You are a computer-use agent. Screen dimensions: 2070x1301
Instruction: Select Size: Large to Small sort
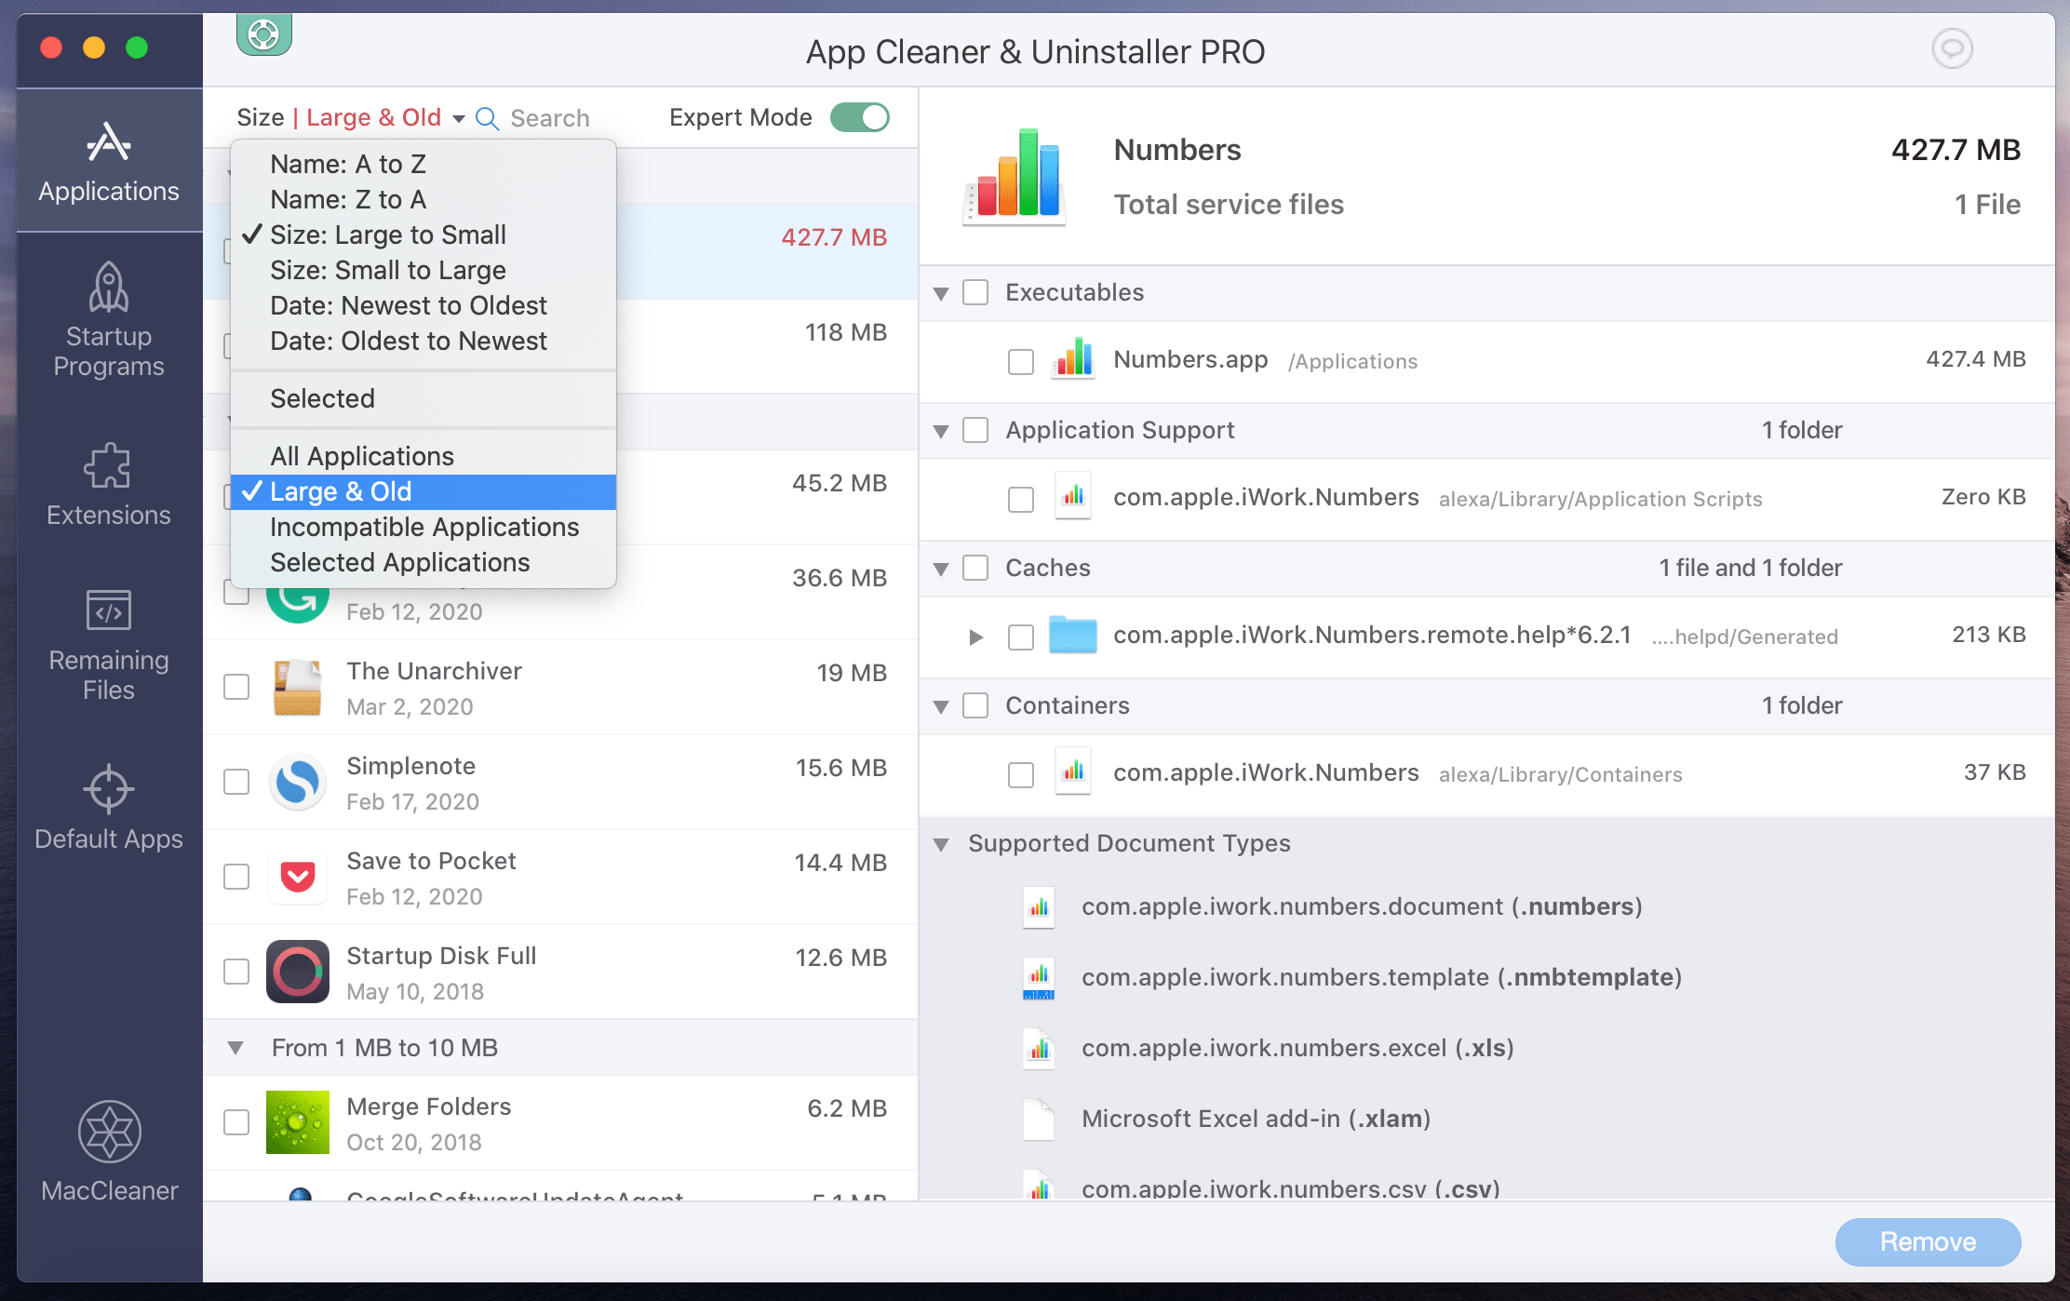[388, 234]
